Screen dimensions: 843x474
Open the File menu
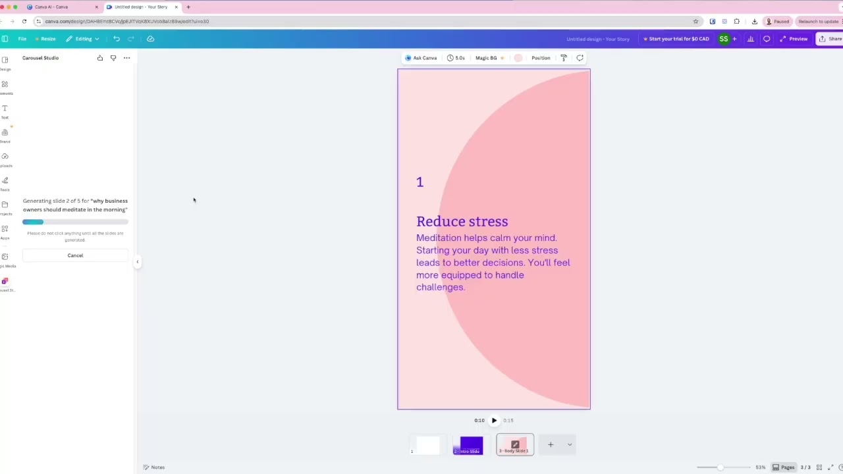point(22,39)
